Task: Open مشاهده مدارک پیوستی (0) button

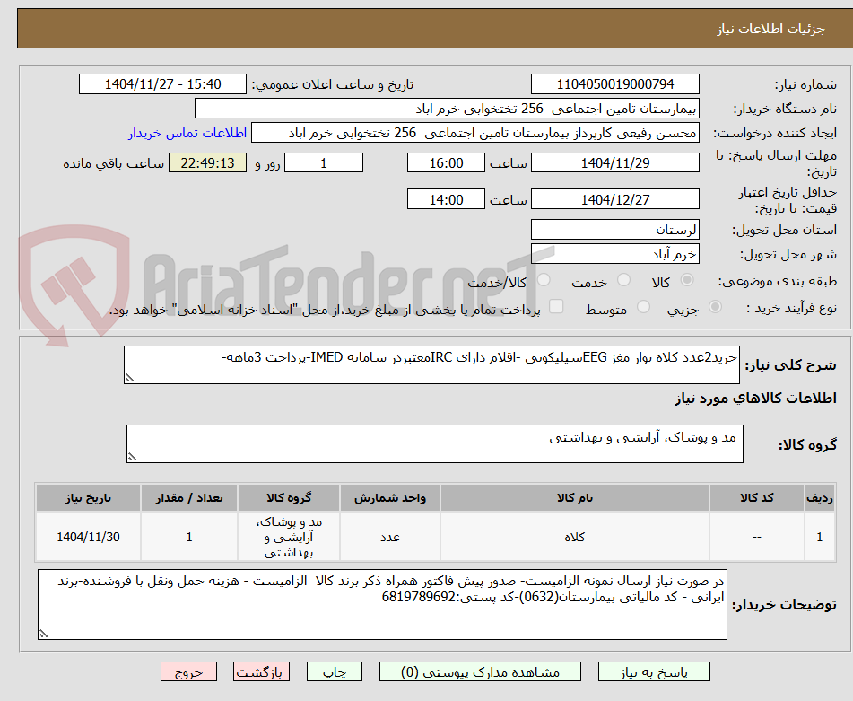Action: point(480,671)
